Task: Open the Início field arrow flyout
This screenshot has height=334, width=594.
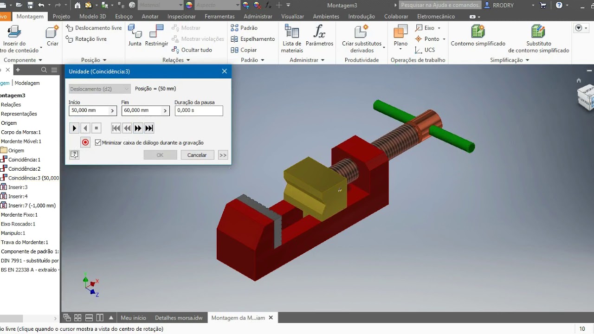Action: tap(112, 110)
